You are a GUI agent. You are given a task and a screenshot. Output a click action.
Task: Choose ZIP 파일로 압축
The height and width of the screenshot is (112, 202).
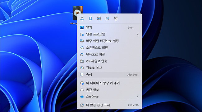[109, 61]
